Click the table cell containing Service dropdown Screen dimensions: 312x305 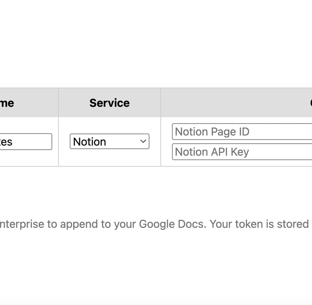click(x=109, y=158)
